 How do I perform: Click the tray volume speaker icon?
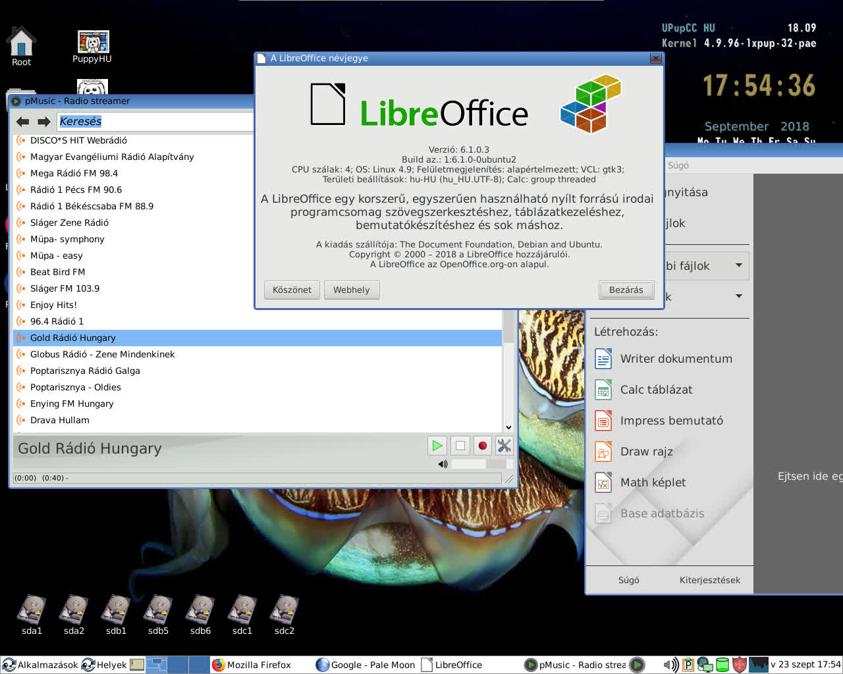(x=670, y=665)
